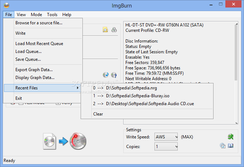Open the Help menu
Screen dimensions: 244x167
pyautogui.click(x=67, y=15)
